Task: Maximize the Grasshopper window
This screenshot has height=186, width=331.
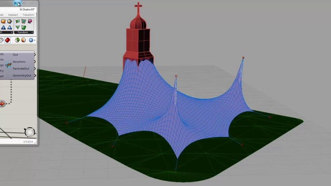Action: click(24, 3)
